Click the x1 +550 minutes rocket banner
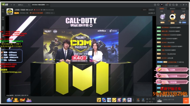 pyautogui.click(x=172, y=76)
